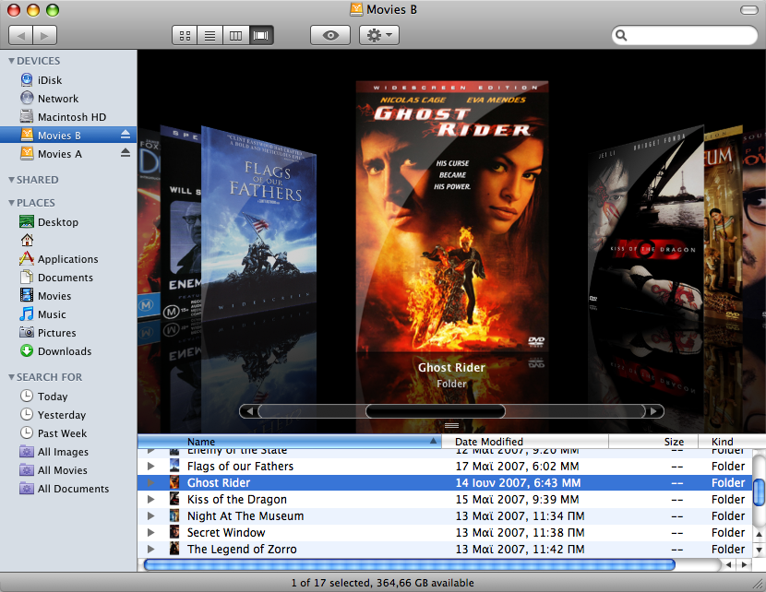Screen dimensions: 766x592
Task: Expand the Ghost Rider folder
Action: pyautogui.click(x=151, y=482)
